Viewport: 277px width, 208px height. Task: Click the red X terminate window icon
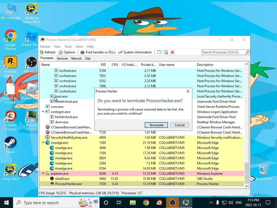tap(172, 52)
